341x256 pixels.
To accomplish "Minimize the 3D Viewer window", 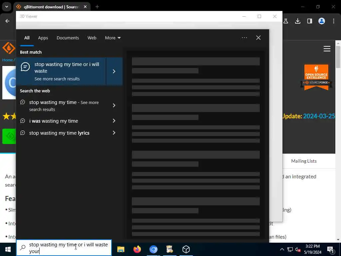I will [244, 16].
